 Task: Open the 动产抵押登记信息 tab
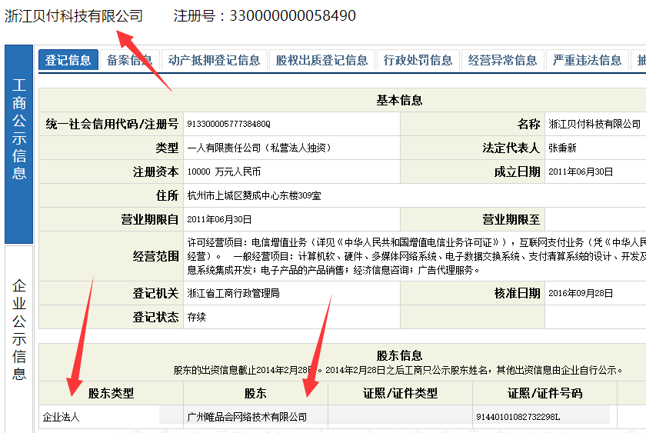215,60
